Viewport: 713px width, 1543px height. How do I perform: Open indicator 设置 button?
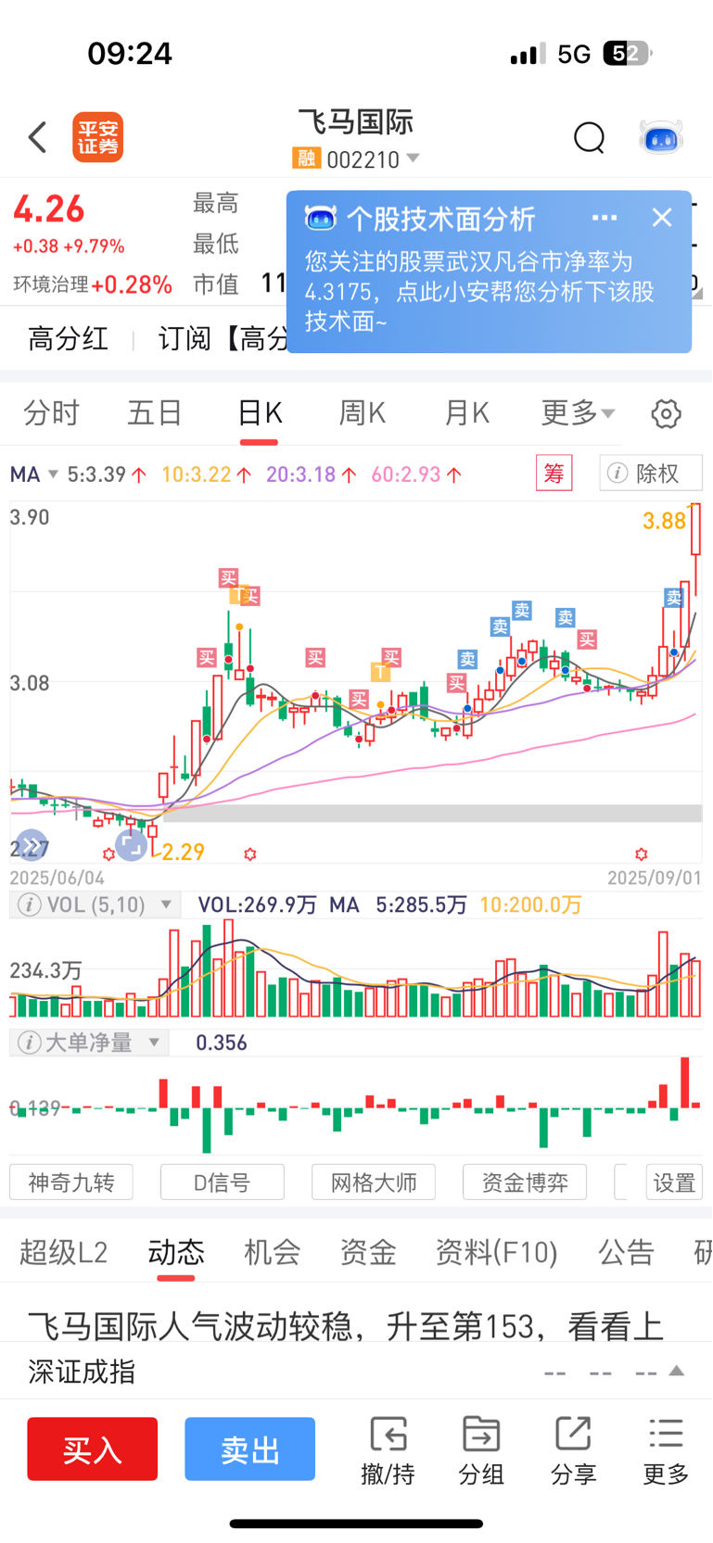[674, 1183]
